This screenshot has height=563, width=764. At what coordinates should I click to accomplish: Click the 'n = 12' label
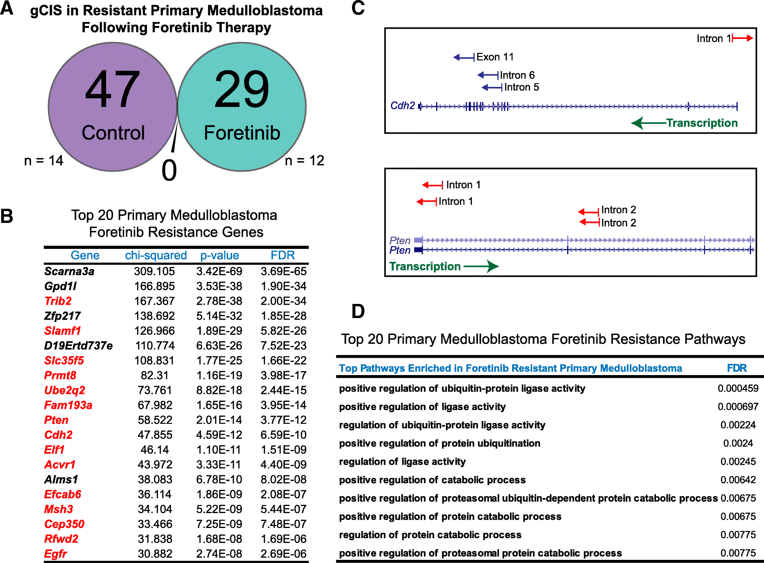tap(304, 160)
